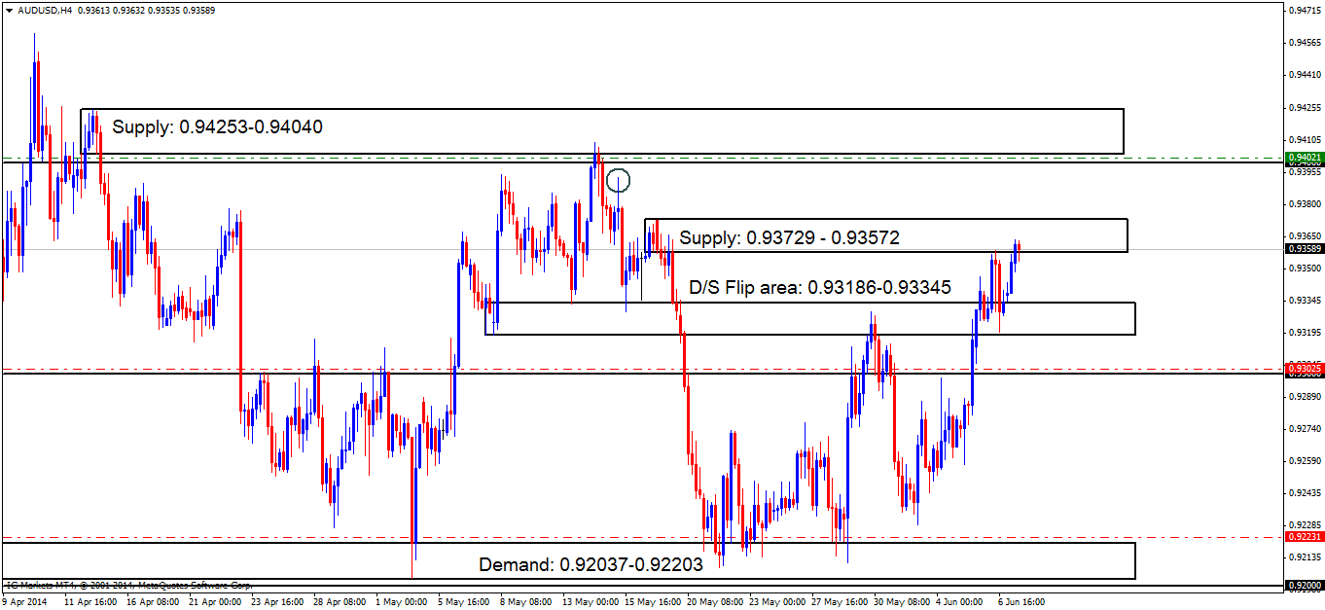1325x610 pixels.
Task: Click the '21 Apr 00:00' time axis label
Action: (x=213, y=602)
